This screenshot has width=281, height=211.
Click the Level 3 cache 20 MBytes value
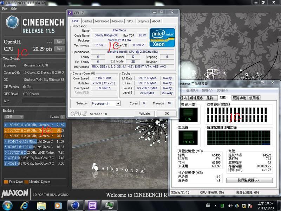(147, 93)
